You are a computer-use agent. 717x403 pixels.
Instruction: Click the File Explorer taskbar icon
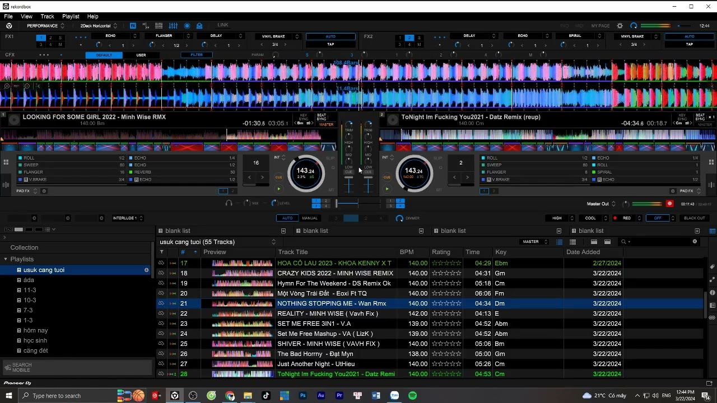pyautogui.click(x=248, y=396)
